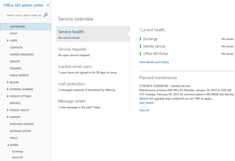Click '2 messages received, 0 processed by filtering'
The width and height of the screenshot is (235, 161).
click(x=87, y=90)
